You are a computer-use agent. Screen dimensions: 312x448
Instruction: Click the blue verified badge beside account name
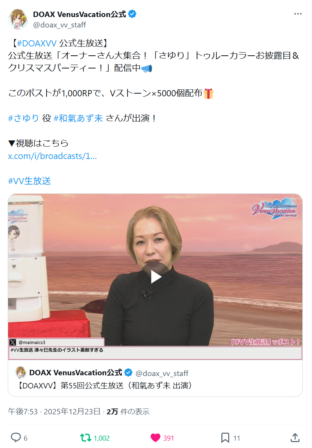point(132,14)
